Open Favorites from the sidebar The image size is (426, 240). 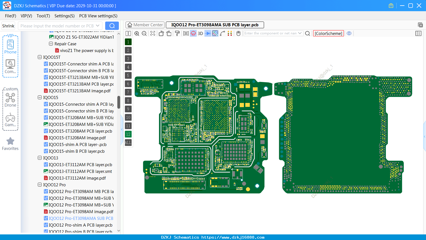tap(10, 144)
